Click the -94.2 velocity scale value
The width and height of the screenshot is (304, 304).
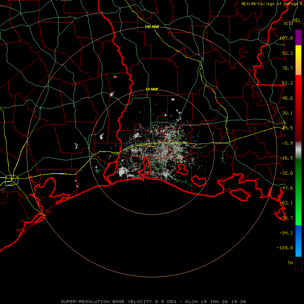286,233
